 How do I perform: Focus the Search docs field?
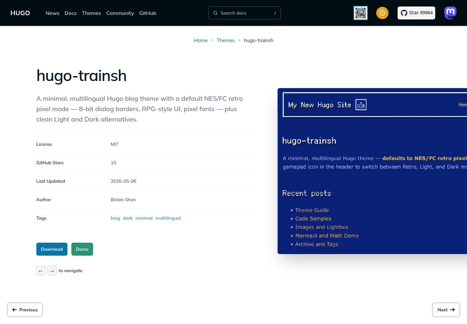point(245,13)
